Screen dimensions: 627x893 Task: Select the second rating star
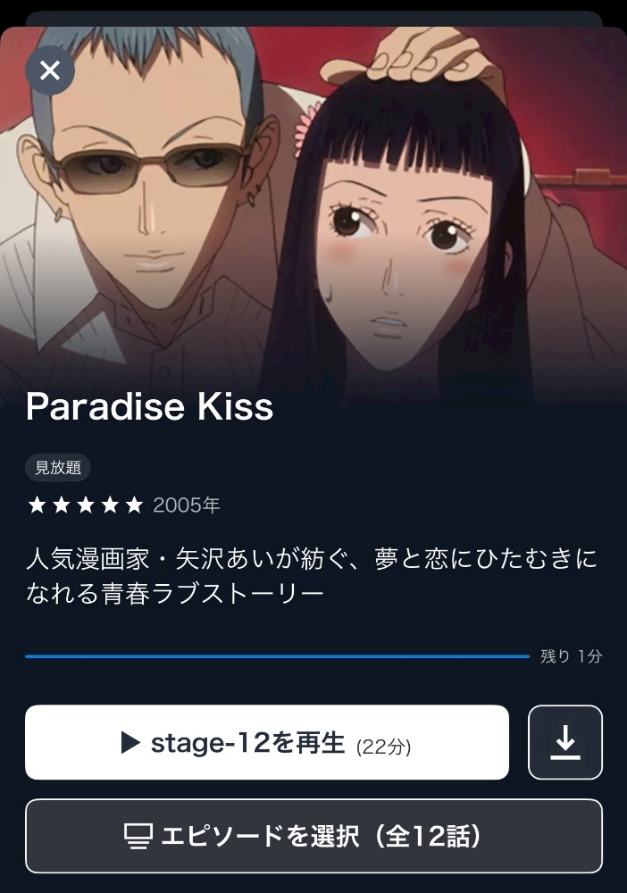pos(62,505)
